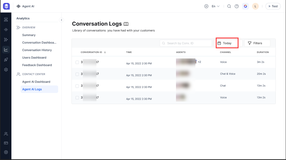This screenshot has width=286, height=160.
Task: Open the Today date range picker
Action: point(227,43)
